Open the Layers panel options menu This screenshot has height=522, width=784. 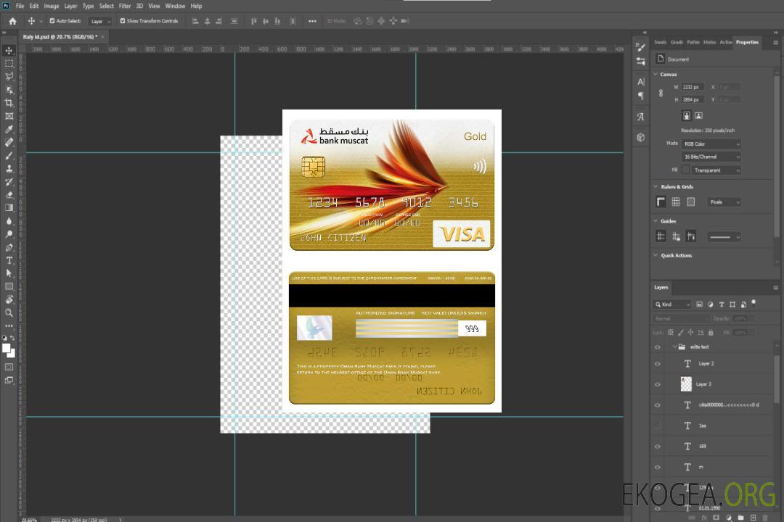click(775, 288)
